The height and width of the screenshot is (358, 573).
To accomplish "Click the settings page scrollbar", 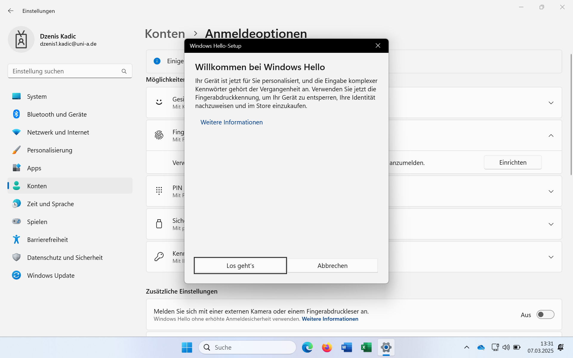I will click(x=571, y=114).
